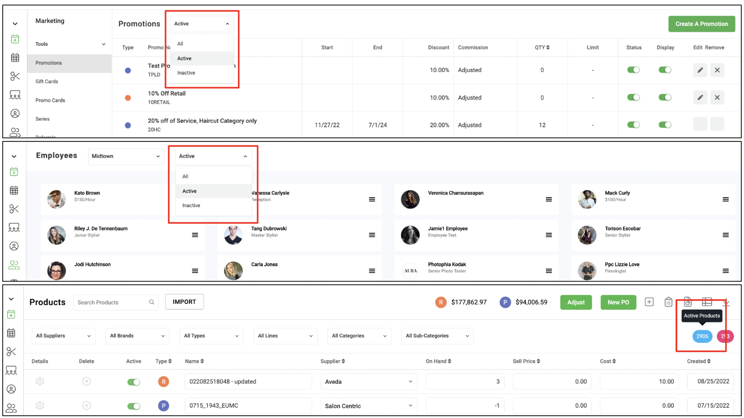Click the plus square icon beside New PO
This screenshot has height=418, width=744.
tap(649, 302)
